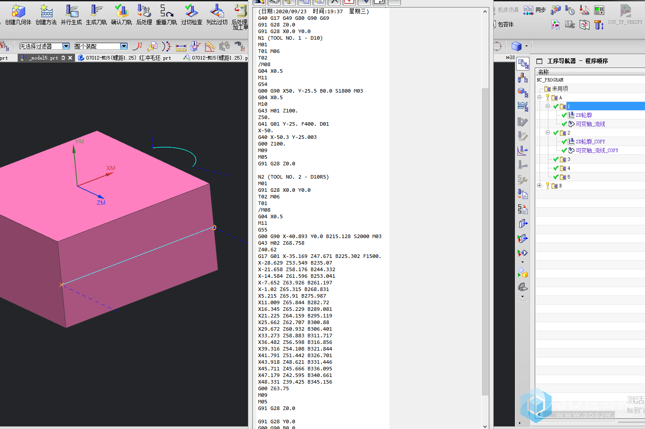Switch to Geometry view icon
Viewport: 645px width, 429px height.
tap(523, 92)
